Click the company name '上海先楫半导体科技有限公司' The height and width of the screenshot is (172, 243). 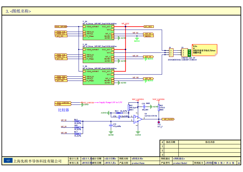point(37,161)
